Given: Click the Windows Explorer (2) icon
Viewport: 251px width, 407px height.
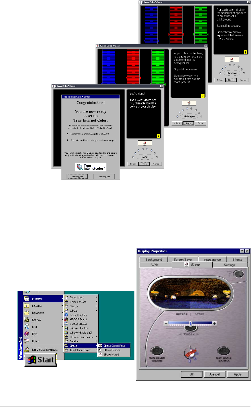Looking at the screenshot, I should [66, 332].
